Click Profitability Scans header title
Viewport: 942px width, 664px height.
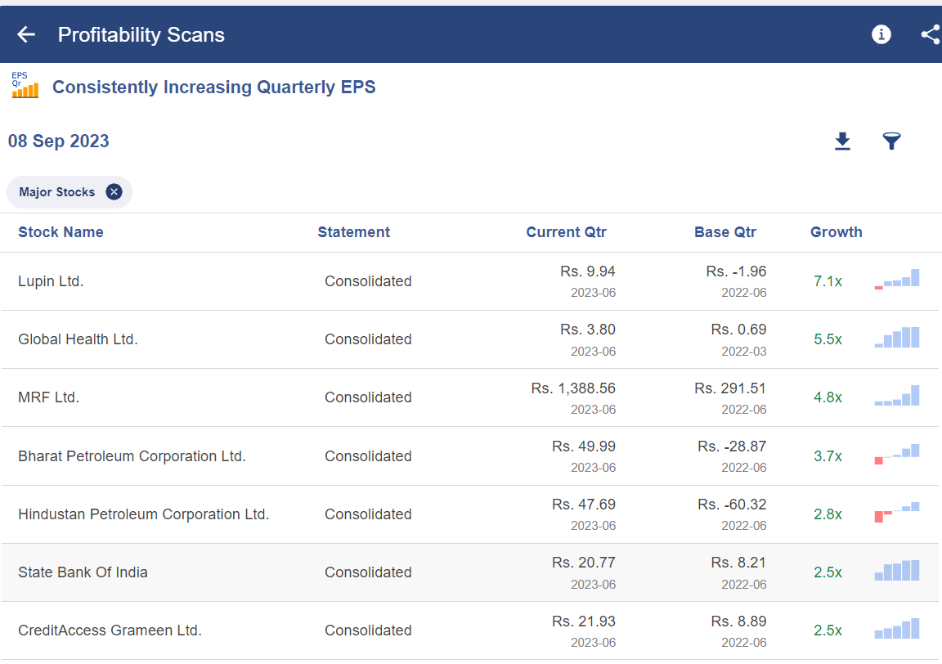[x=141, y=35]
